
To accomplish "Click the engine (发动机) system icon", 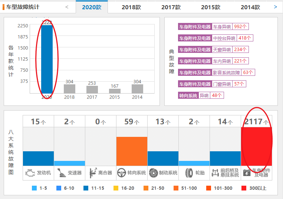I will (x=30, y=172).
